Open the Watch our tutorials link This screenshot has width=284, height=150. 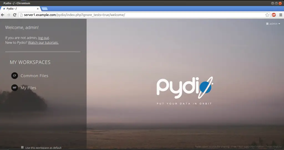click(x=43, y=43)
